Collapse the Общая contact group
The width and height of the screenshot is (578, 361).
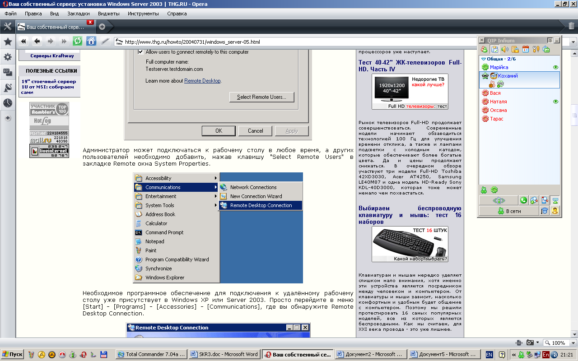(x=484, y=59)
